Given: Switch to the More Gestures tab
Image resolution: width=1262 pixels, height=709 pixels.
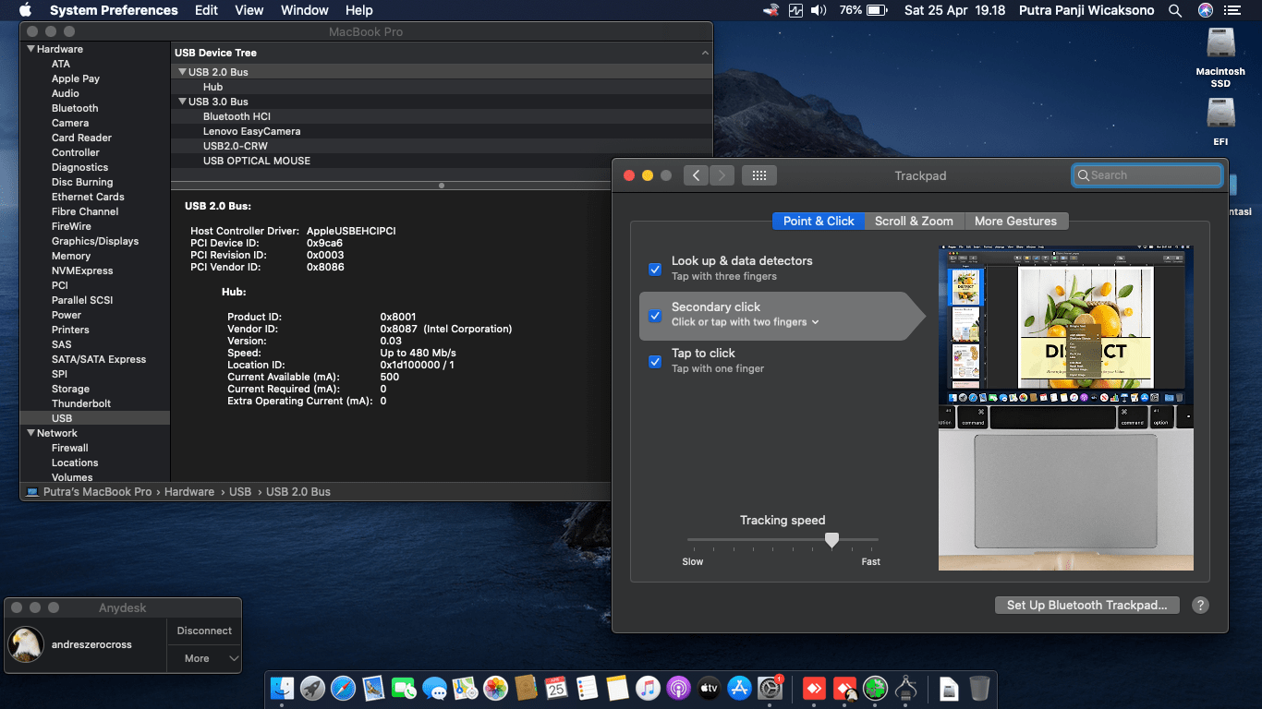Looking at the screenshot, I should coord(1015,222).
